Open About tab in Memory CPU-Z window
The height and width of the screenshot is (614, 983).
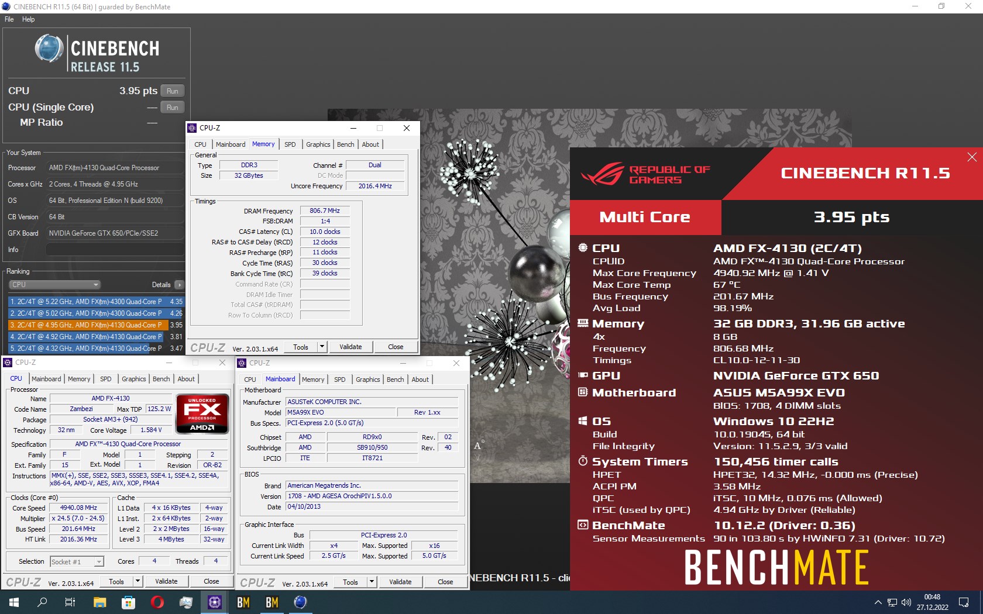[x=370, y=144]
